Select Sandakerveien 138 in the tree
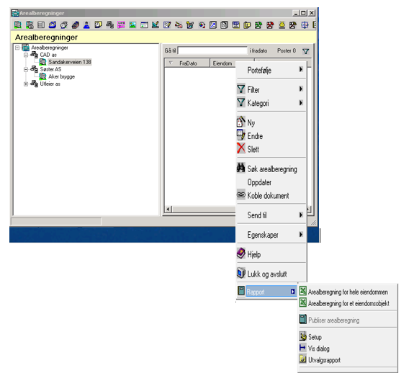 70,62
